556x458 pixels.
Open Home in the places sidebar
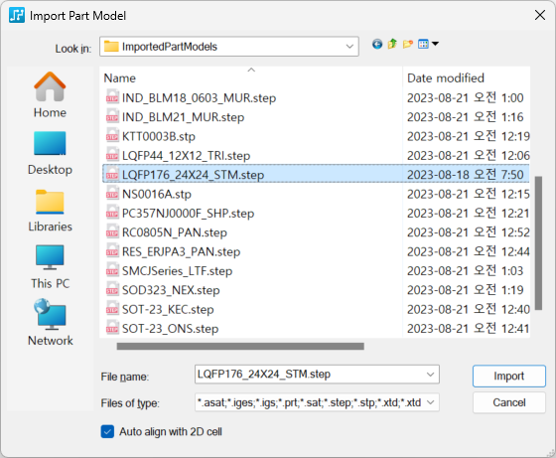point(50,95)
